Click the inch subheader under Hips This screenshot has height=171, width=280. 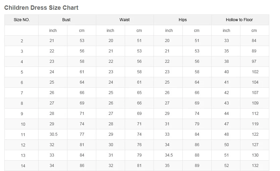[169, 31]
